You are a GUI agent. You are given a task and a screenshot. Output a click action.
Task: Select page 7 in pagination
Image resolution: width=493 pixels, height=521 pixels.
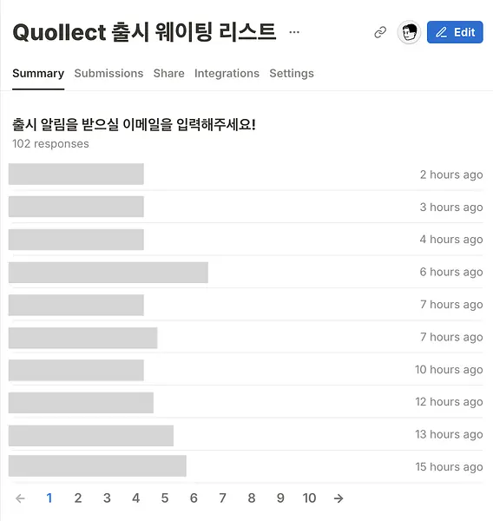coord(222,498)
